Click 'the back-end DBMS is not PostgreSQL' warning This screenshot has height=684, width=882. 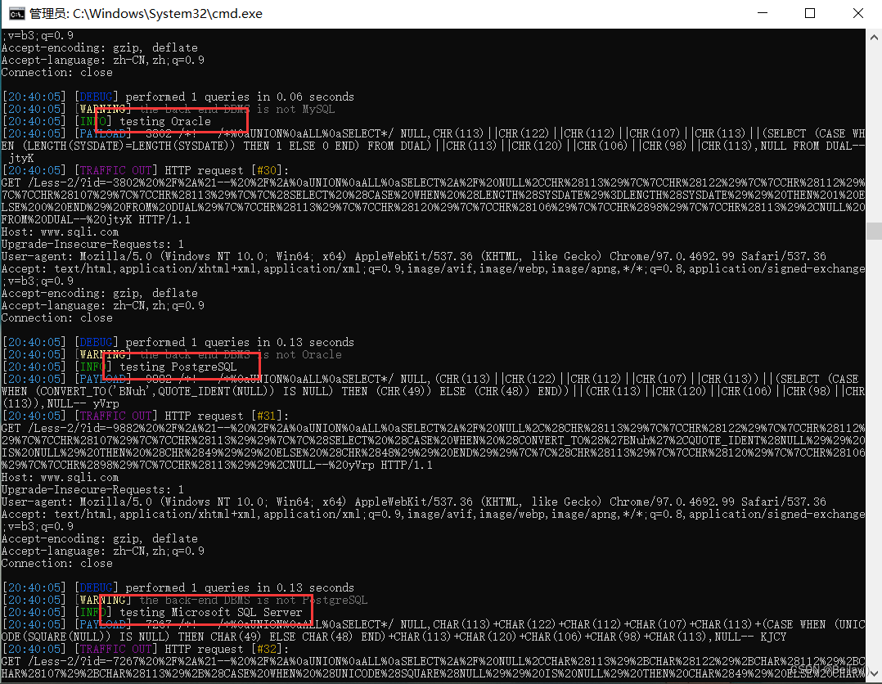(254, 600)
